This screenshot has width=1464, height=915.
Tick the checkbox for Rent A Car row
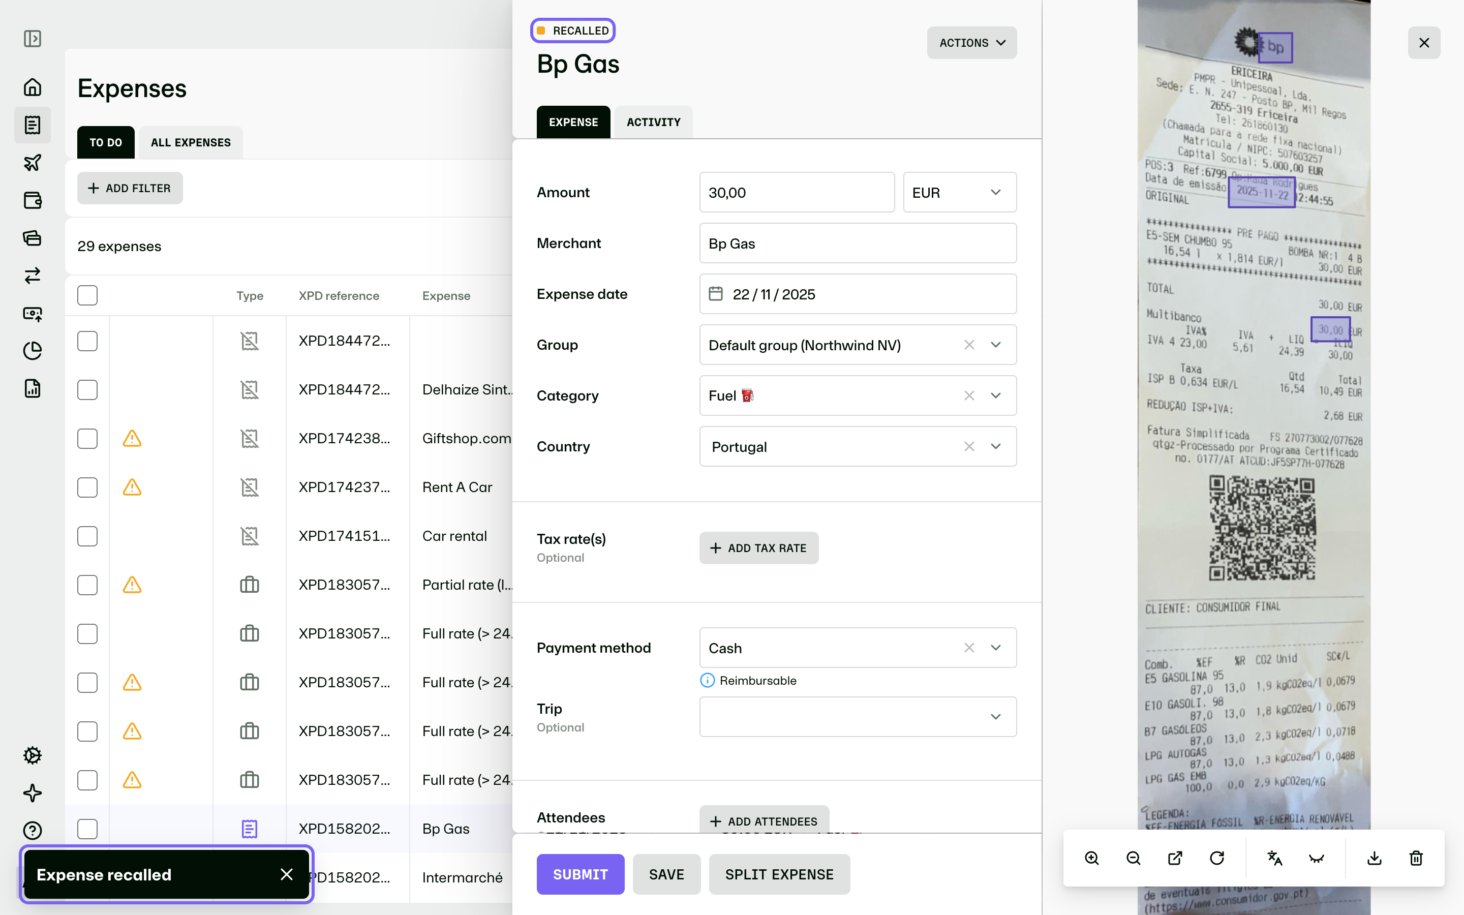click(87, 487)
